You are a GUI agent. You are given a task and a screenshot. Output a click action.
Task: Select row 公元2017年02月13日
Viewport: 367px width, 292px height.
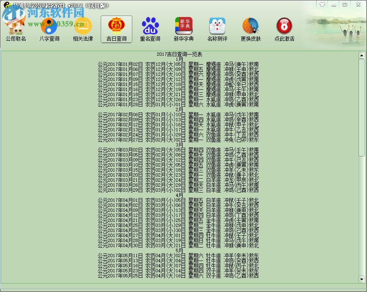coord(178,130)
